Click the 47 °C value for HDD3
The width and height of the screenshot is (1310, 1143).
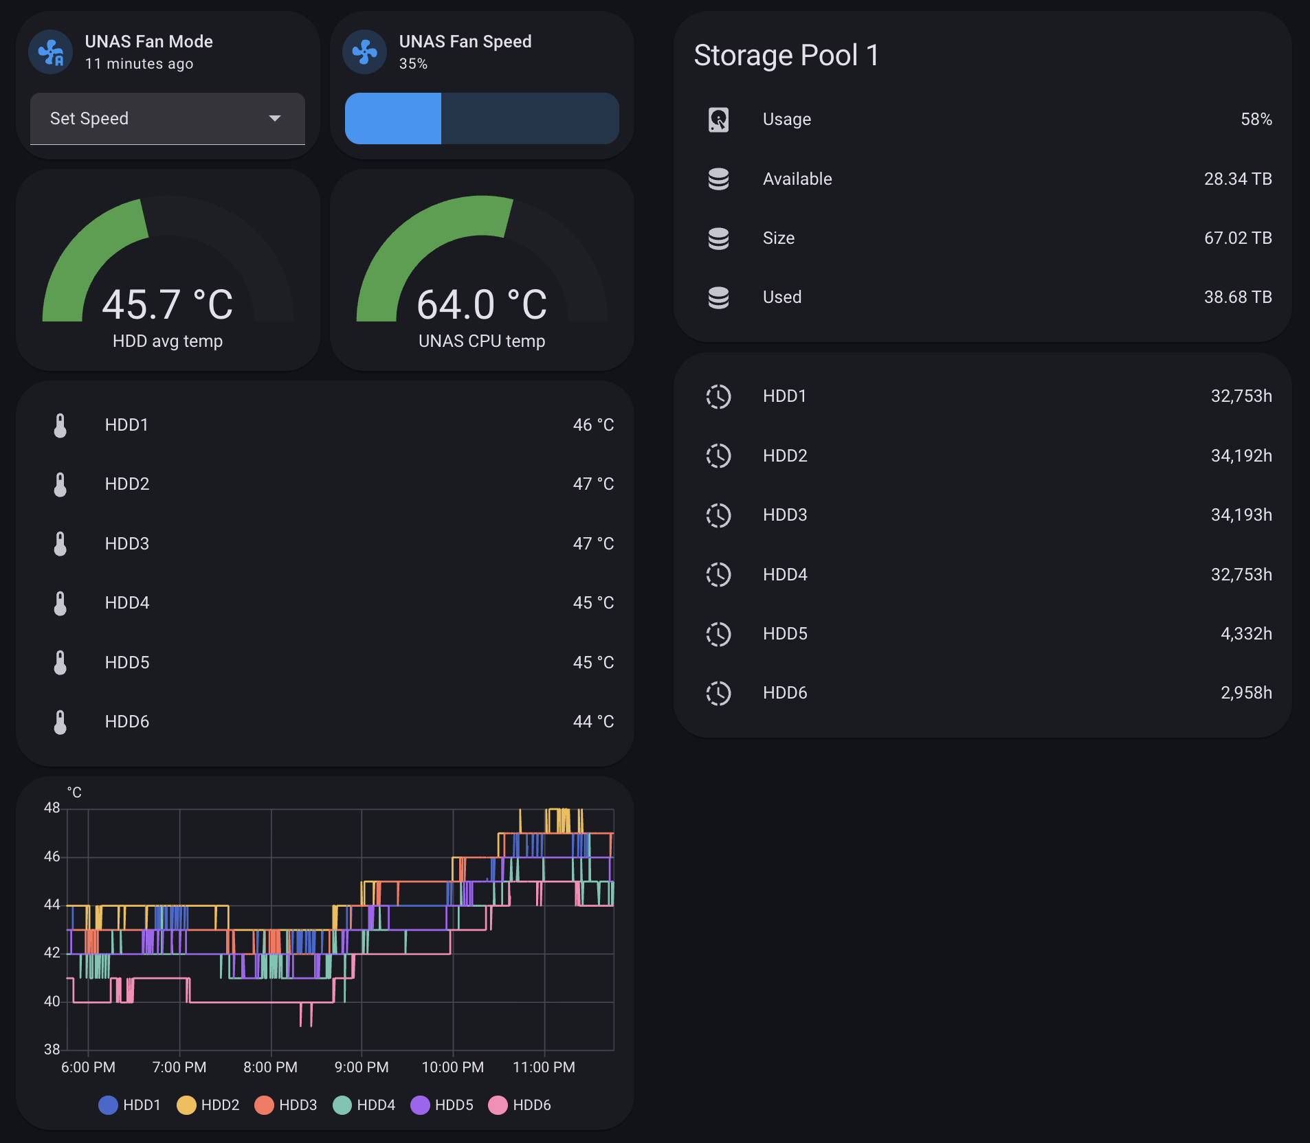[593, 544]
